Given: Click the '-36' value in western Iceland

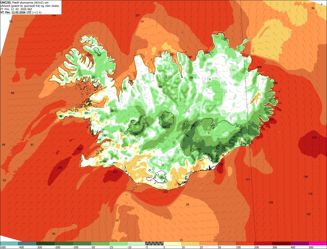Looking at the screenshot, I should click(x=112, y=111).
